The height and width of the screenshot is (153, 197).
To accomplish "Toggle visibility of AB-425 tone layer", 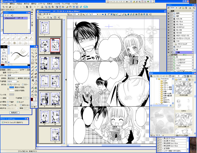I will [168, 33].
